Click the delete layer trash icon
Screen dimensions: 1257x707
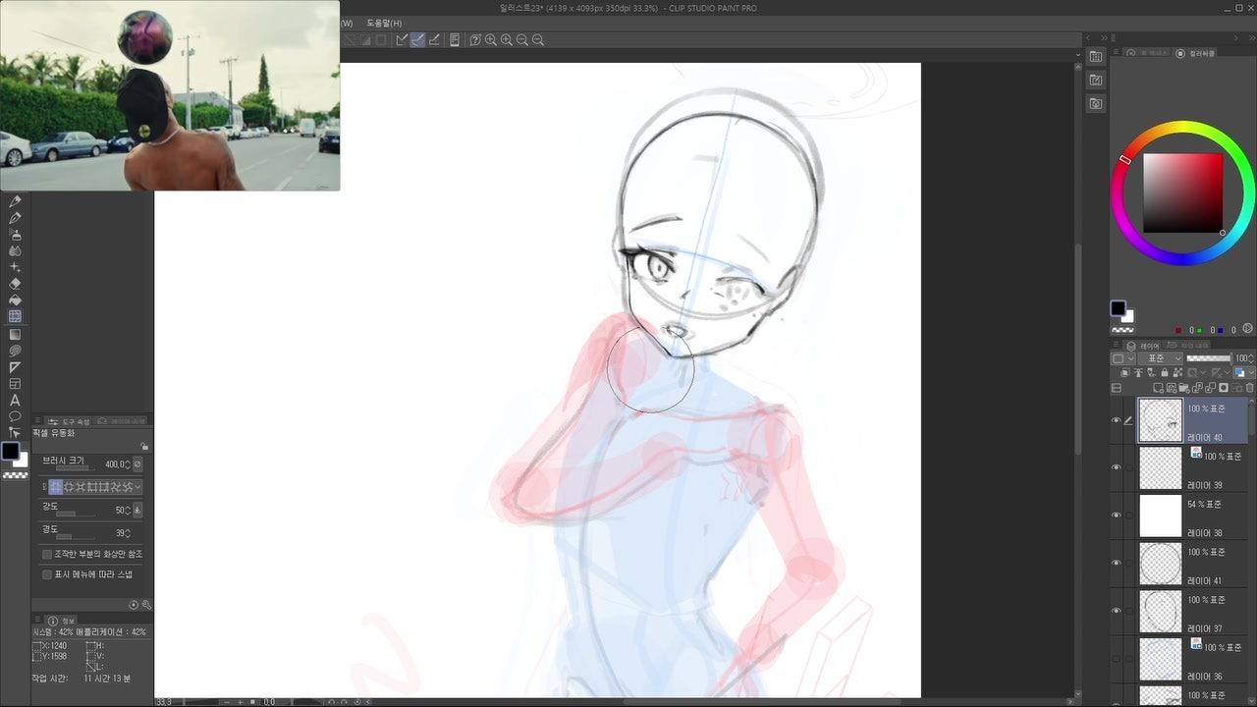pyautogui.click(x=1250, y=388)
